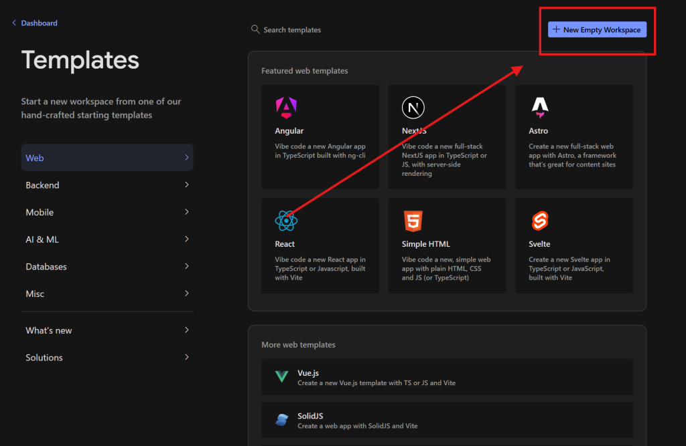Select the Web category label
This screenshot has width=686, height=446.
point(35,158)
